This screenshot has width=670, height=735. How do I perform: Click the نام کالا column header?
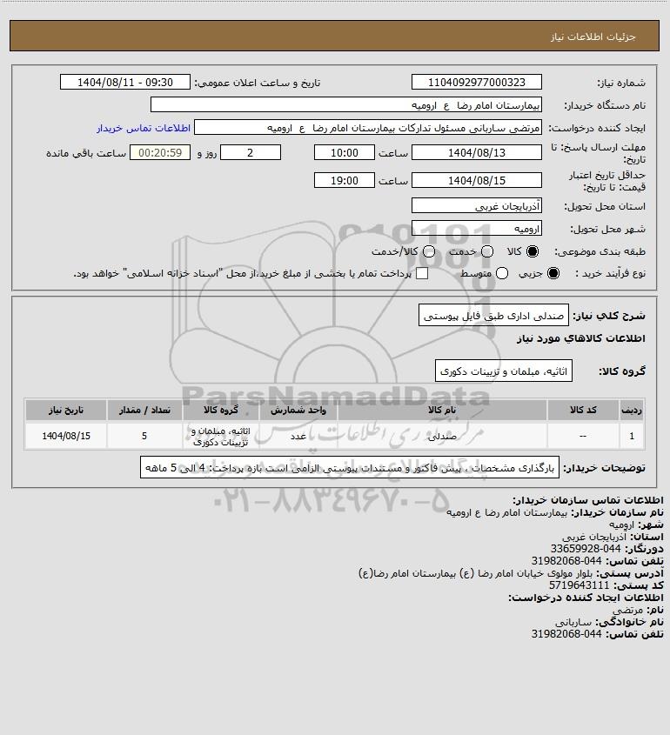click(x=442, y=411)
